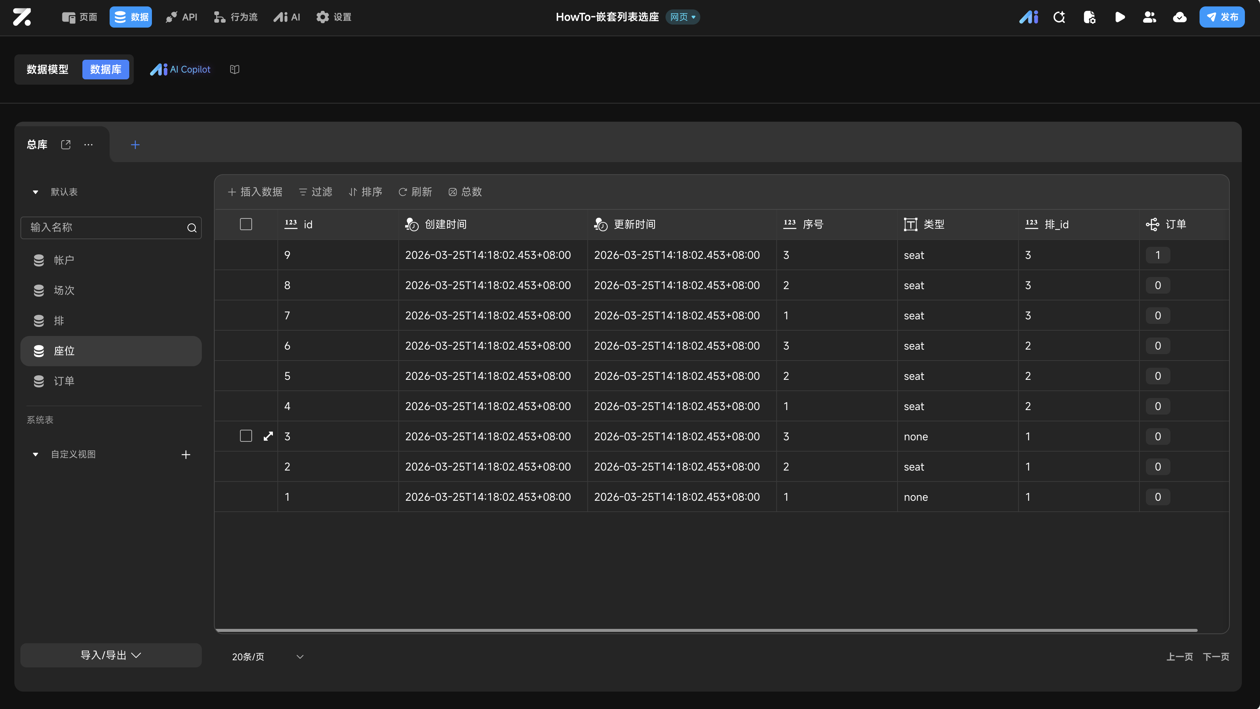Open the 网页 platform dropdown
Screen dimensions: 1260x709
pos(682,17)
